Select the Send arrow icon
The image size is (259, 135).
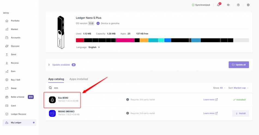click(7, 55)
